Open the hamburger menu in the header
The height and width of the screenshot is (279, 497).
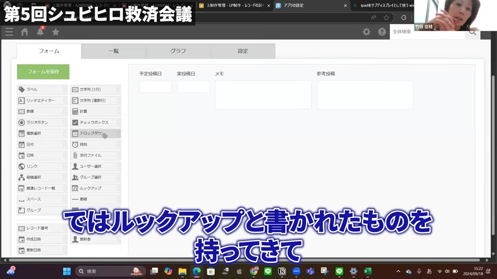click(9, 31)
